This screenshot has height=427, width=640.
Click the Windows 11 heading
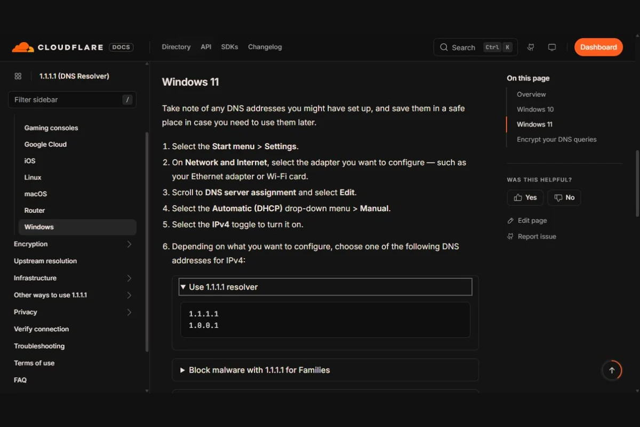[190, 82]
